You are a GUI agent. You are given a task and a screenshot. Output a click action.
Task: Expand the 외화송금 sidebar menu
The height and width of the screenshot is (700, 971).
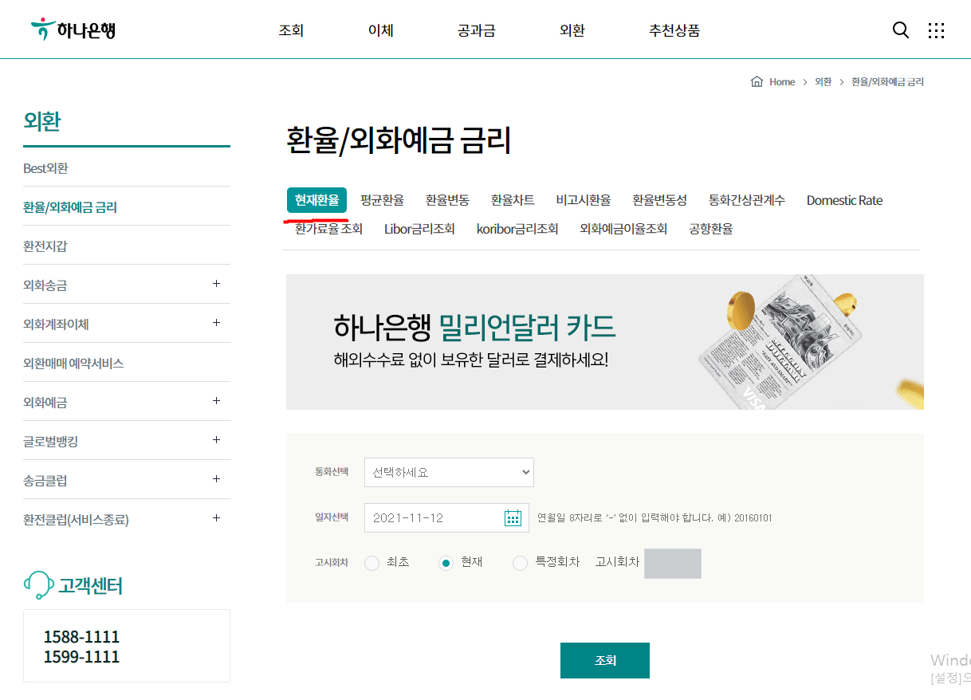click(x=216, y=284)
